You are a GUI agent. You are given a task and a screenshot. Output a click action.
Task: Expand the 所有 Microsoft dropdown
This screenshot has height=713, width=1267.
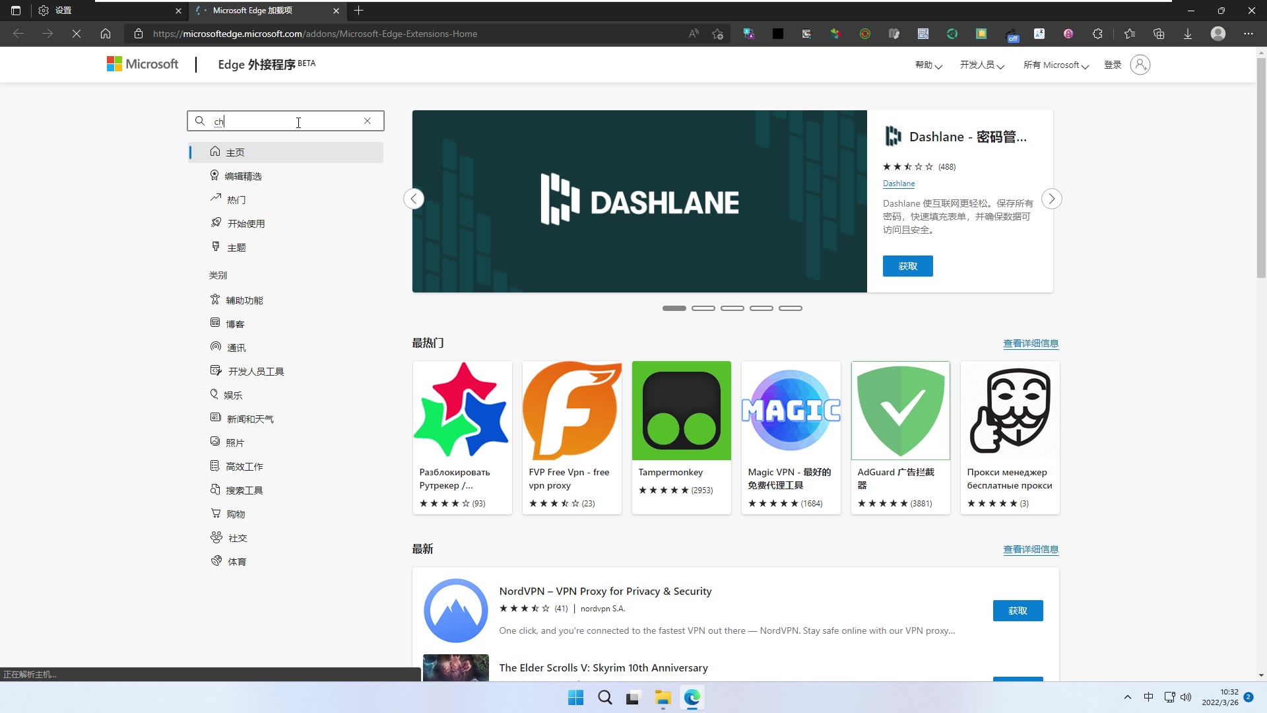[x=1056, y=65]
